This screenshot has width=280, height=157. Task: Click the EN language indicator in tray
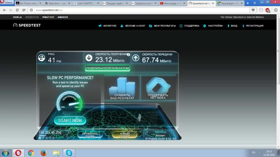click(x=254, y=153)
